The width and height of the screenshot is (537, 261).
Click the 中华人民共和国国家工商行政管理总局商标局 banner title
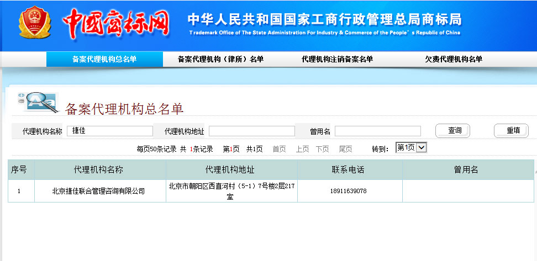325,19
